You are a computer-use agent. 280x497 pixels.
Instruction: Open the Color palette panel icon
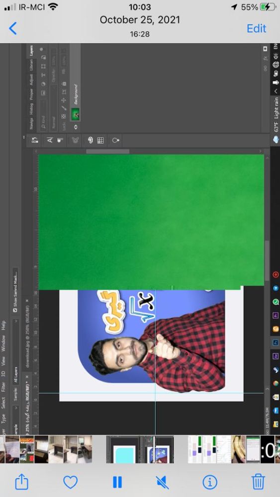click(x=91, y=140)
